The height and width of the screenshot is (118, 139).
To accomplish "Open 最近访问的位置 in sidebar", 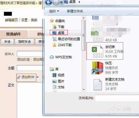I will point(66,39).
